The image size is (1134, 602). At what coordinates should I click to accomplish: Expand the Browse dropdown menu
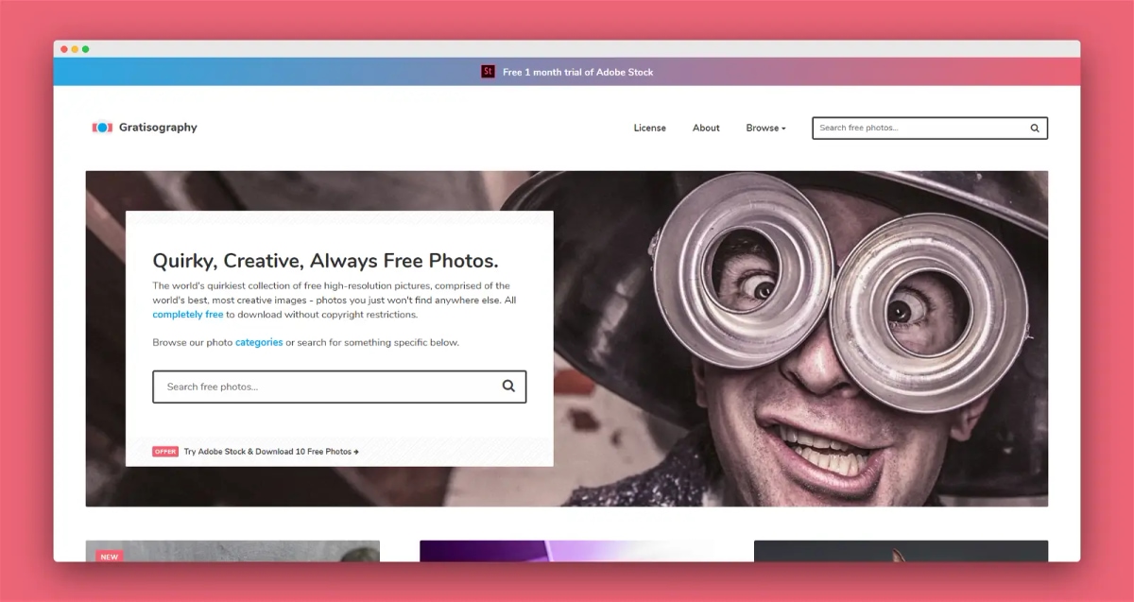pyautogui.click(x=765, y=129)
